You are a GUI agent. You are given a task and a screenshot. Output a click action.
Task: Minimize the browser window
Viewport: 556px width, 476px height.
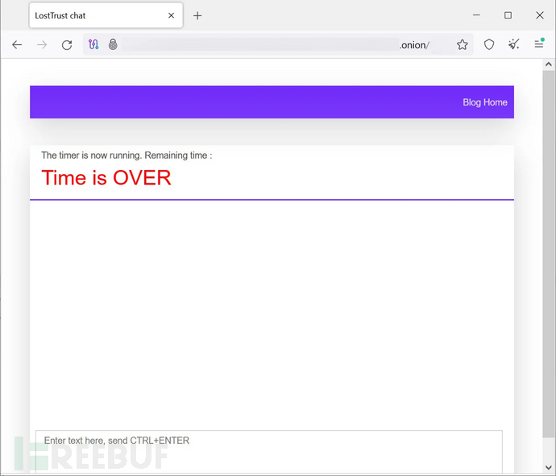tap(477, 15)
